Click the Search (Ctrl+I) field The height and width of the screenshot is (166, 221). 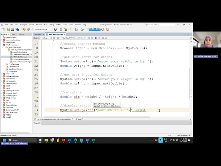pos(161,25)
